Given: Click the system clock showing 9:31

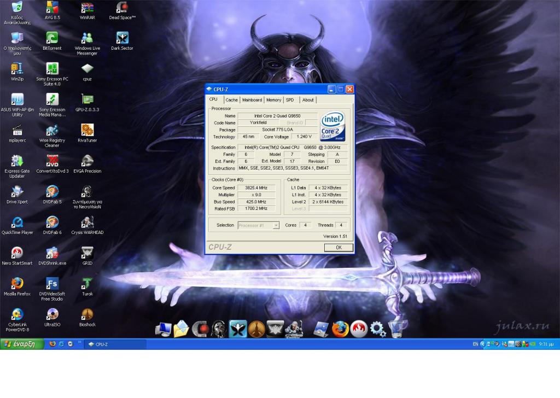Looking at the screenshot, I should click(x=546, y=344).
